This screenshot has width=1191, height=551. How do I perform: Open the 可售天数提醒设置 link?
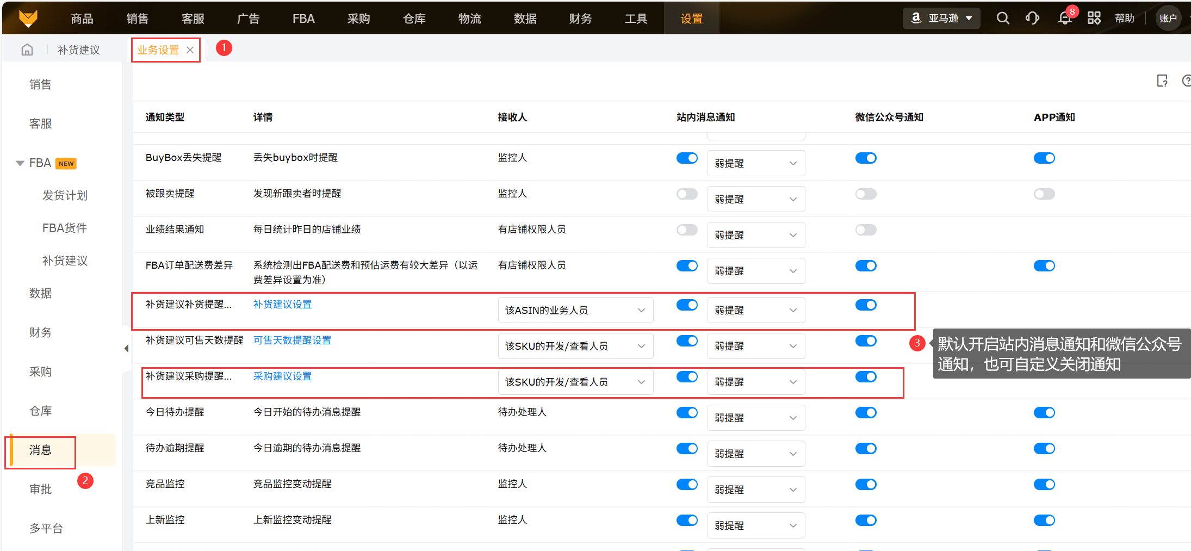coord(293,340)
